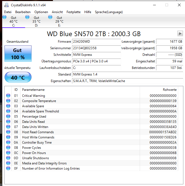Click the Übertragungsmodus PCIe 3.0 x4 field
This screenshot has height=186, width=185.
(x=97, y=61)
